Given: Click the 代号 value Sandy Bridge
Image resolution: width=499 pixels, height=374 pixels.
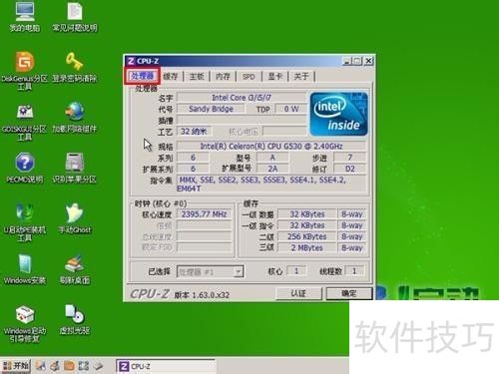Looking at the screenshot, I should [212, 109].
